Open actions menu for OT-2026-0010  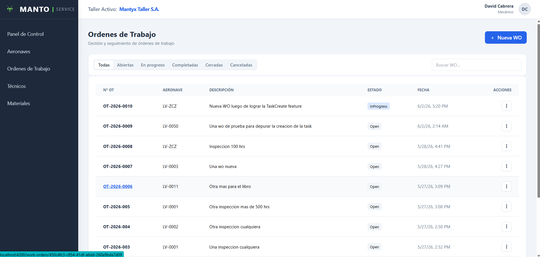(x=506, y=106)
